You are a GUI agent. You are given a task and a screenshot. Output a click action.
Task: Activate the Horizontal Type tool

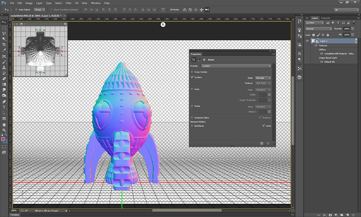pos(4,107)
